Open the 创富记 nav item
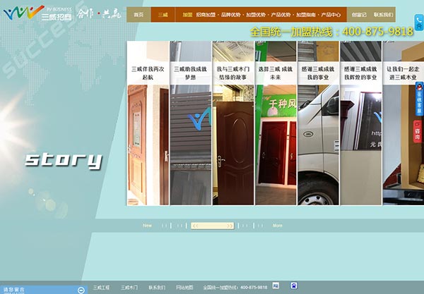The width and height of the screenshot is (424, 294). [359, 15]
